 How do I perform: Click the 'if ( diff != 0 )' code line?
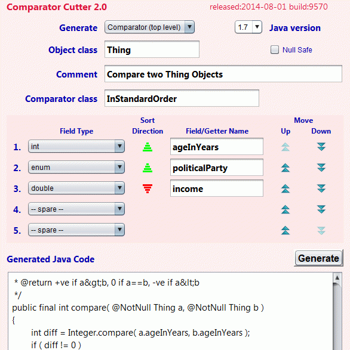pyautogui.click(x=56, y=345)
